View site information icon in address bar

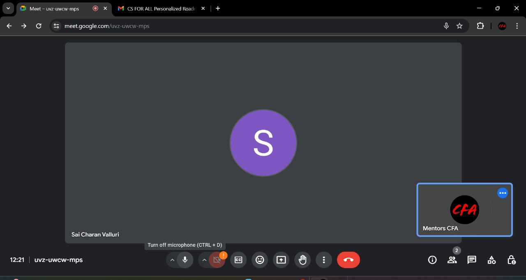pyautogui.click(x=57, y=26)
